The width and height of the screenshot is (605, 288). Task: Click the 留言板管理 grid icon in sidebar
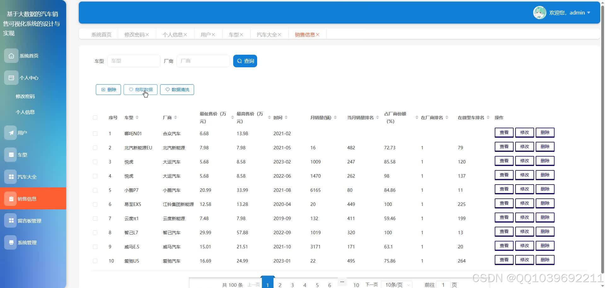[x=10, y=221]
